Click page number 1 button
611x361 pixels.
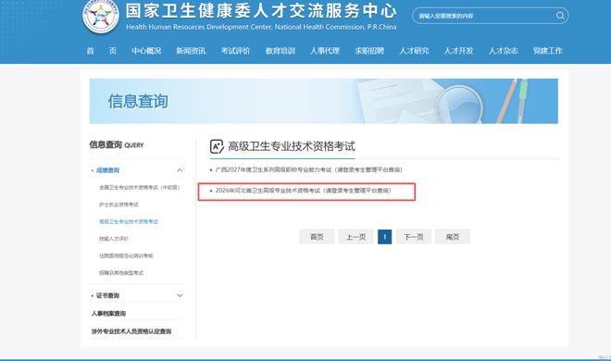click(x=384, y=237)
